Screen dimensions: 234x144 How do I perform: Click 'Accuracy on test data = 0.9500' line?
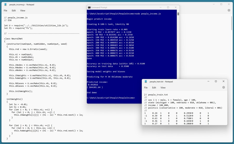[108, 66]
